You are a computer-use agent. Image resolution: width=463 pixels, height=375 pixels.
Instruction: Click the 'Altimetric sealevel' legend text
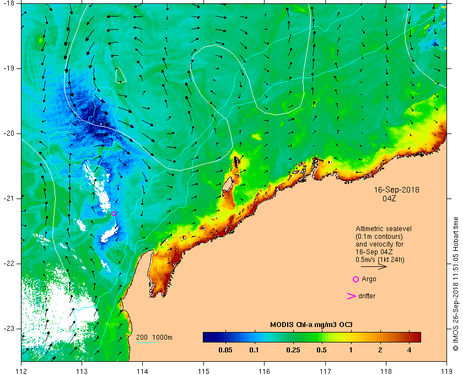[x=384, y=229]
